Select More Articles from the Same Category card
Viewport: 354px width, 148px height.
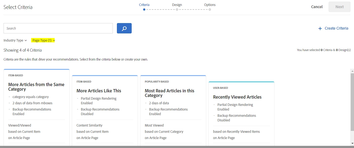[37, 107]
